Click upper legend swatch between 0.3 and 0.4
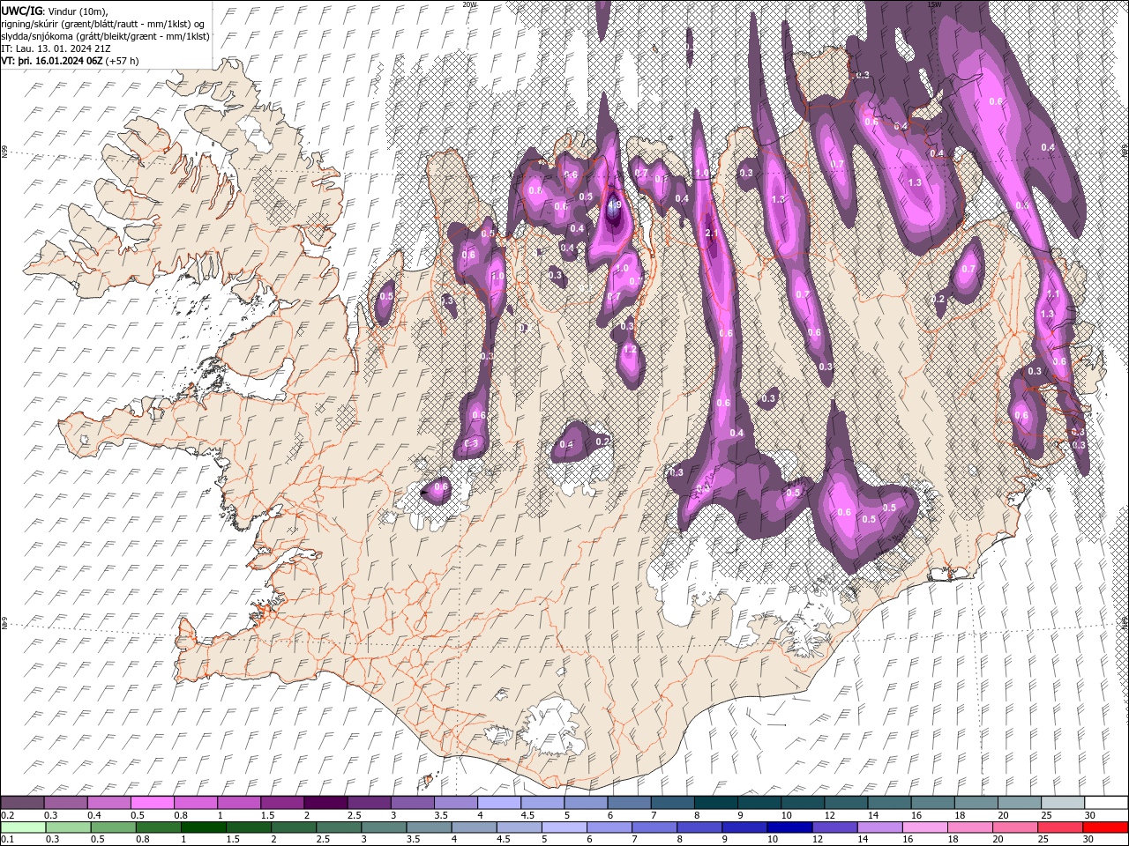 pyautogui.click(x=66, y=803)
